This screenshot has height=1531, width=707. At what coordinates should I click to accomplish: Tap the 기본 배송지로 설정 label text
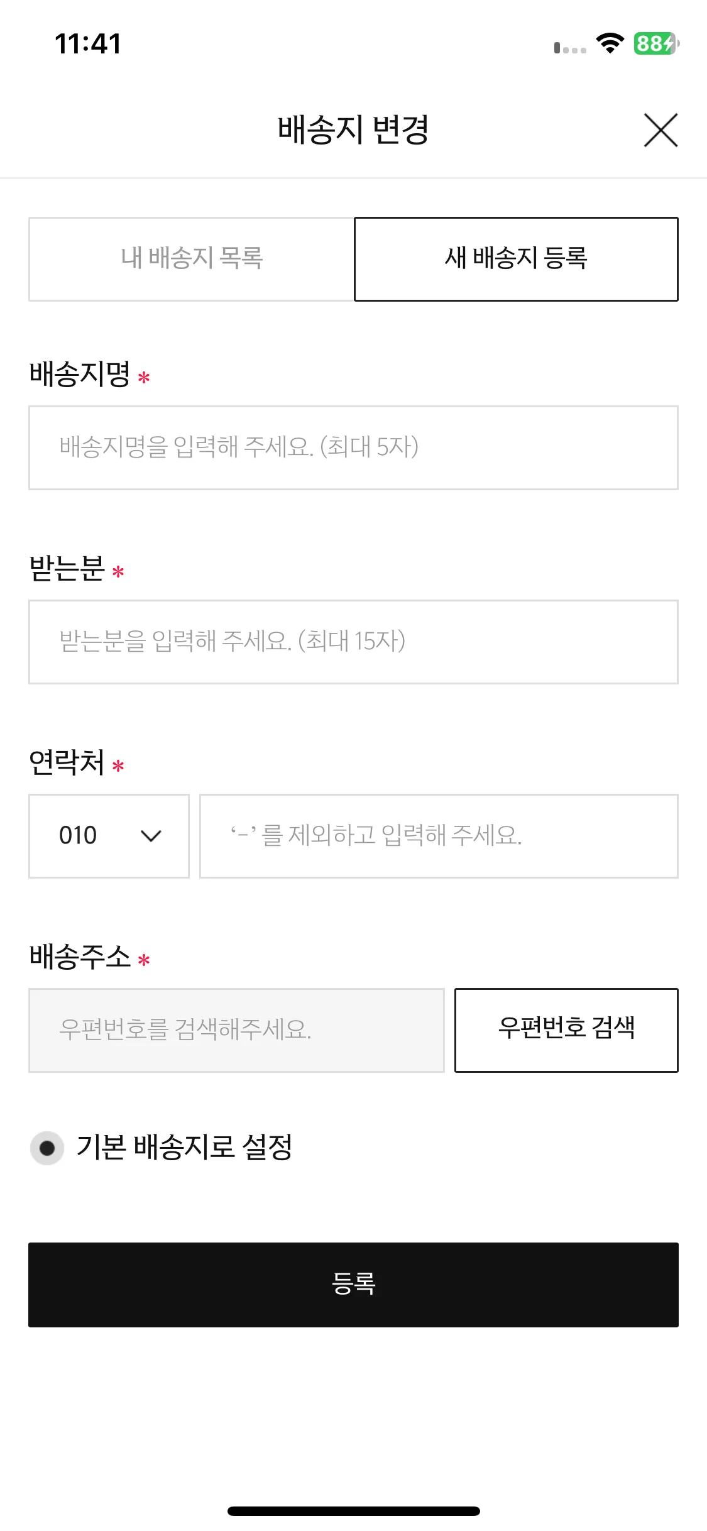coord(184,1147)
